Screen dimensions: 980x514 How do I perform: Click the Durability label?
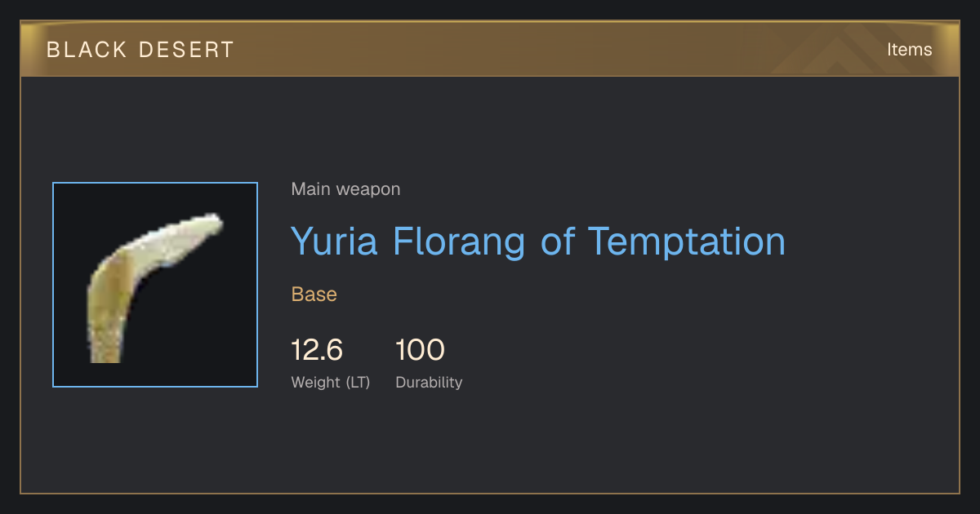(x=429, y=382)
